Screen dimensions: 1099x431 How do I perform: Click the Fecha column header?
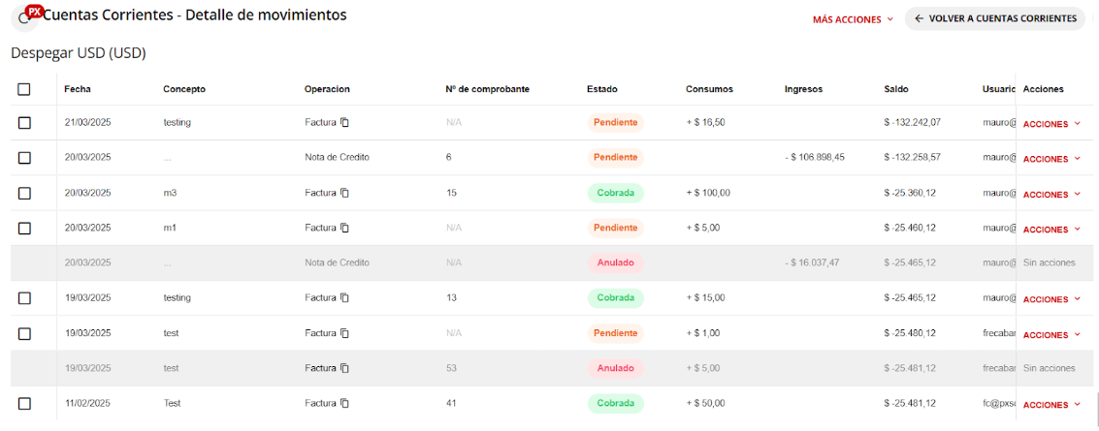pyautogui.click(x=78, y=89)
